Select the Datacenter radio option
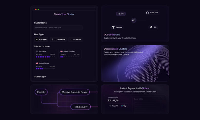Viewport: 200px width, 120px height. (x=55, y=40)
